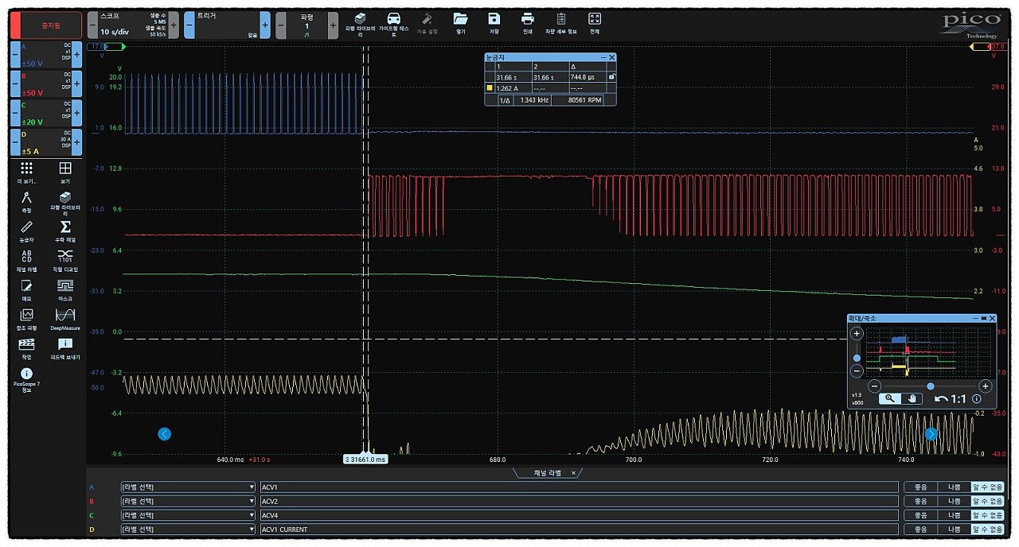Increase channel C input range

pyautogui.click(x=77, y=114)
